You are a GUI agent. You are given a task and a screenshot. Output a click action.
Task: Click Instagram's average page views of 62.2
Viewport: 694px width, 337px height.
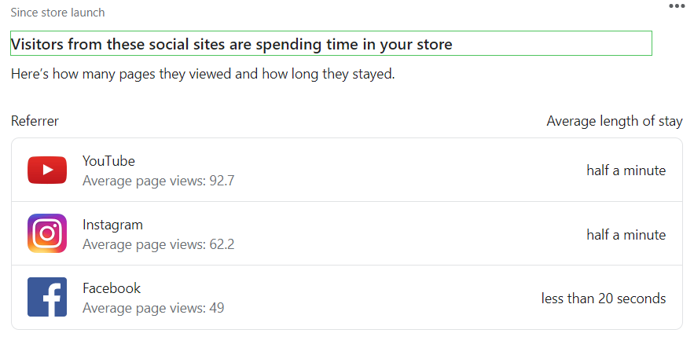[158, 244]
